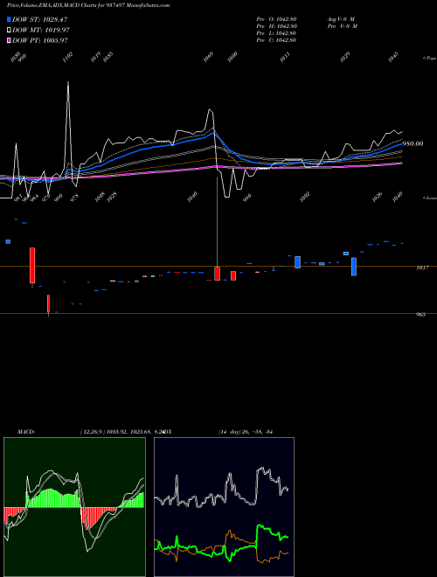Screen dimensions: 437x577
Task: Click the 1043 top label at far right
Action: pos(393,57)
